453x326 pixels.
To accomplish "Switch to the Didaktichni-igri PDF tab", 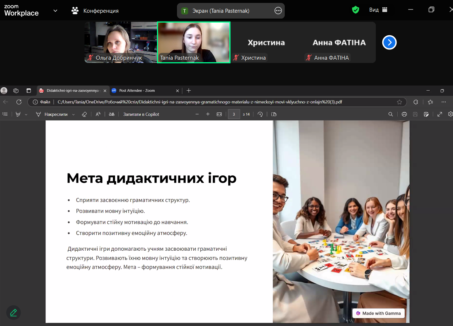I will point(73,91).
